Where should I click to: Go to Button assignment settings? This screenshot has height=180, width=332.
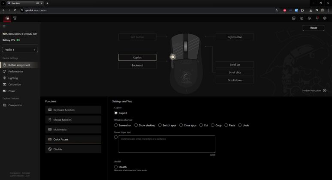click(19, 65)
